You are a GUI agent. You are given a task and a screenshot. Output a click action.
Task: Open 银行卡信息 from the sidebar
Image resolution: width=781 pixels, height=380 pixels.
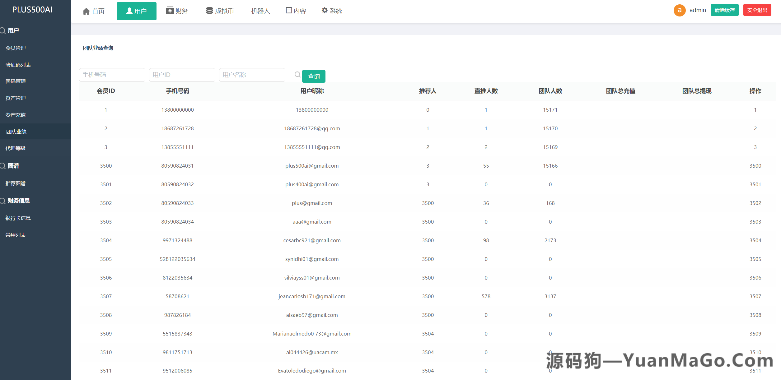18,218
